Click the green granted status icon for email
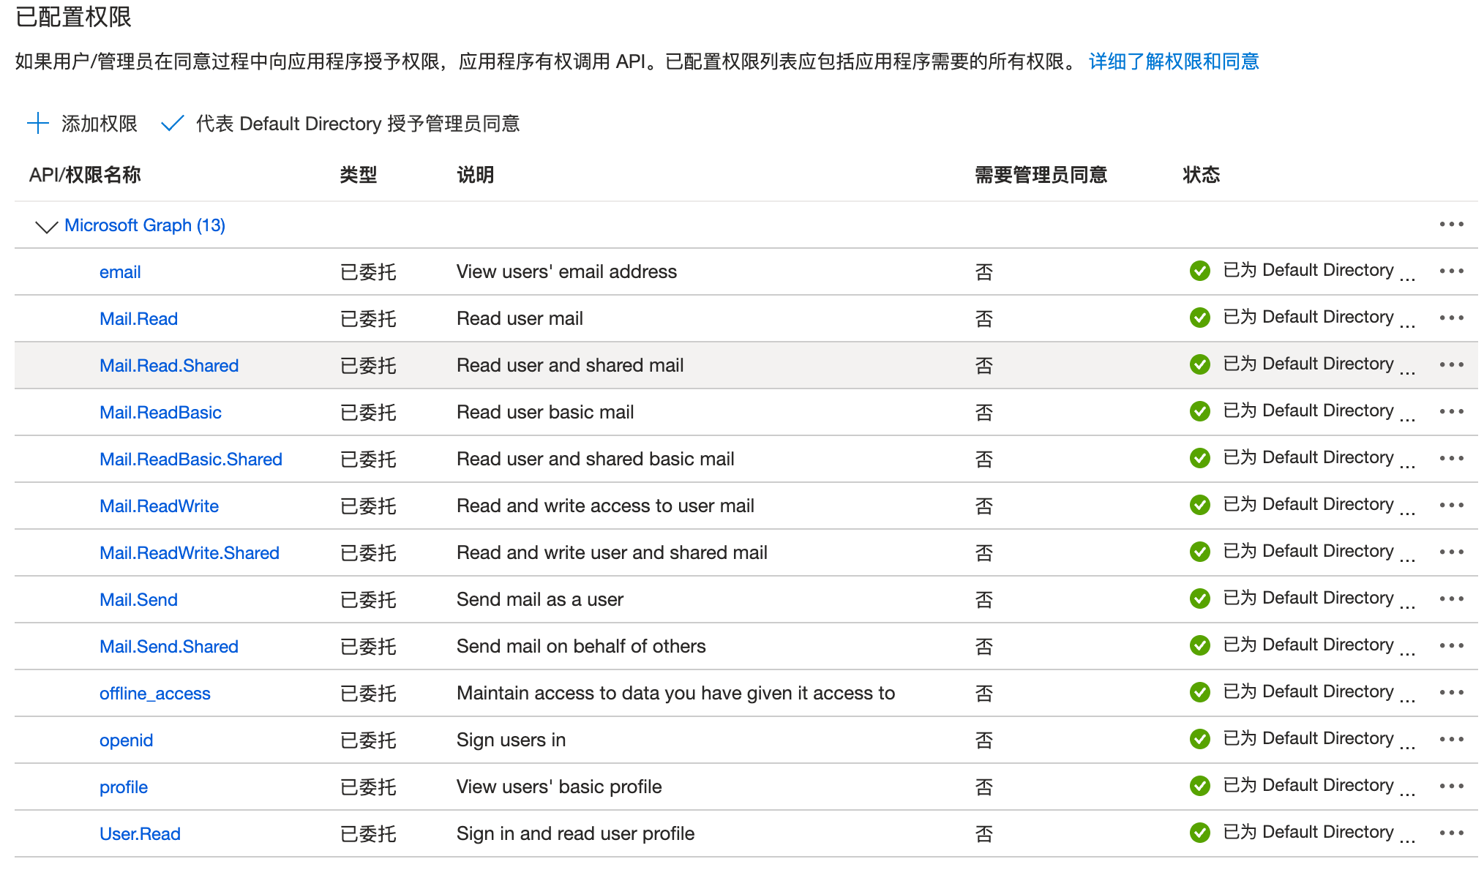Screen dimensions: 1484x878 [x=1200, y=271]
